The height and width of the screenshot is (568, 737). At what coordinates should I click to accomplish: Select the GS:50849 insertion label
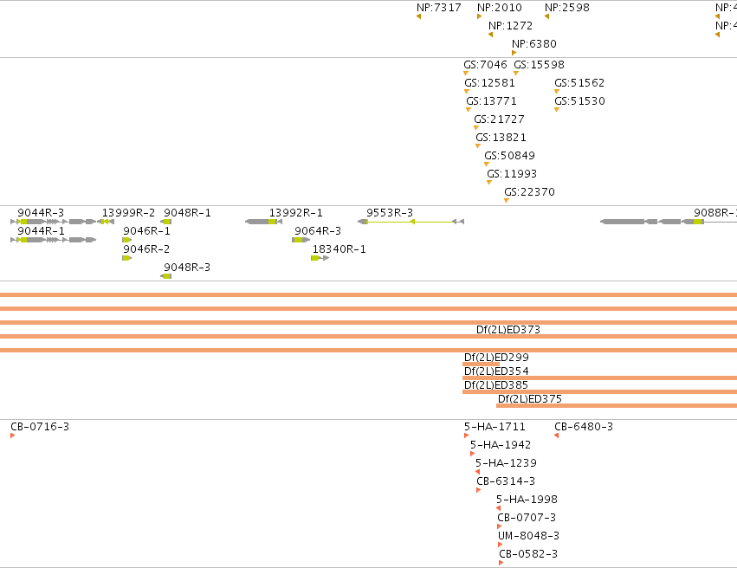pyautogui.click(x=509, y=156)
